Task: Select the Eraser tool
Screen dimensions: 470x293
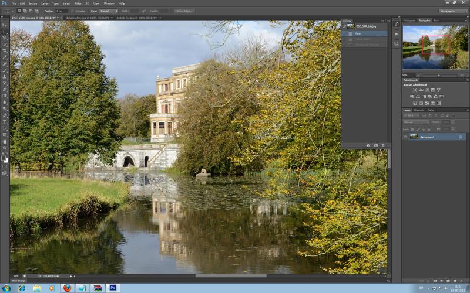Action: tap(5, 90)
